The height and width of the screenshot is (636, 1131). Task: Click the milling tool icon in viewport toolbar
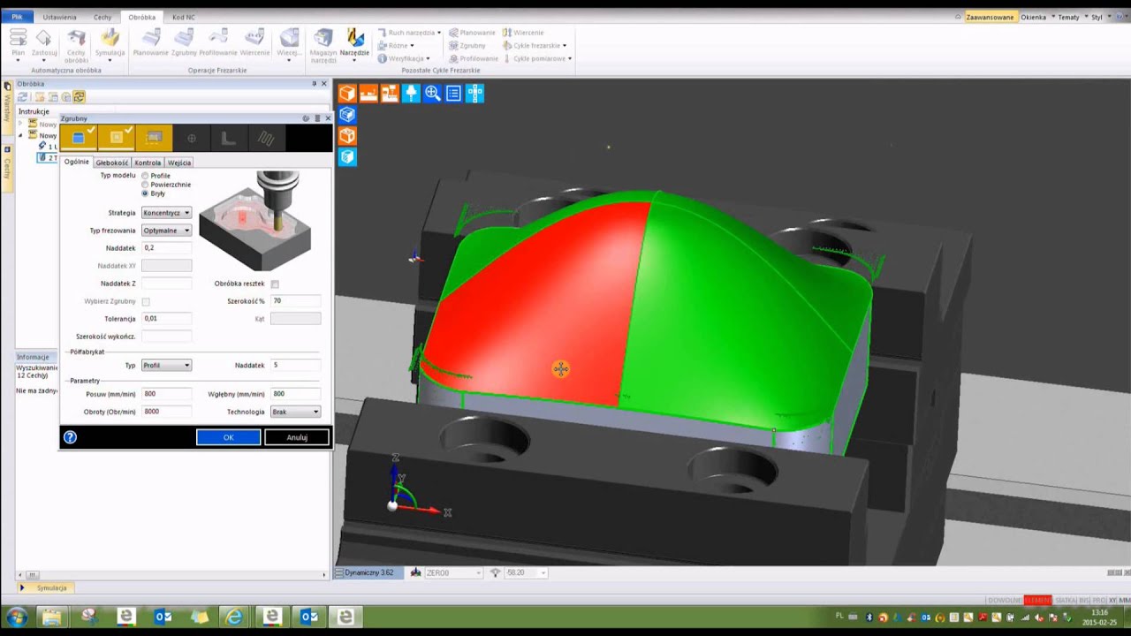click(411, 93)
